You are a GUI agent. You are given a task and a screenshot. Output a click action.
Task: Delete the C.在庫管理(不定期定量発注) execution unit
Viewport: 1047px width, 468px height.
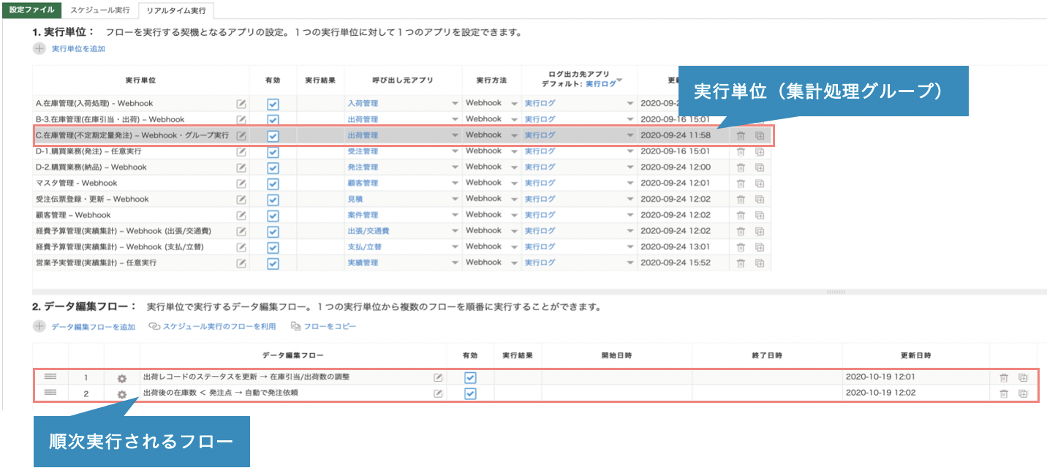pos(740,135)
